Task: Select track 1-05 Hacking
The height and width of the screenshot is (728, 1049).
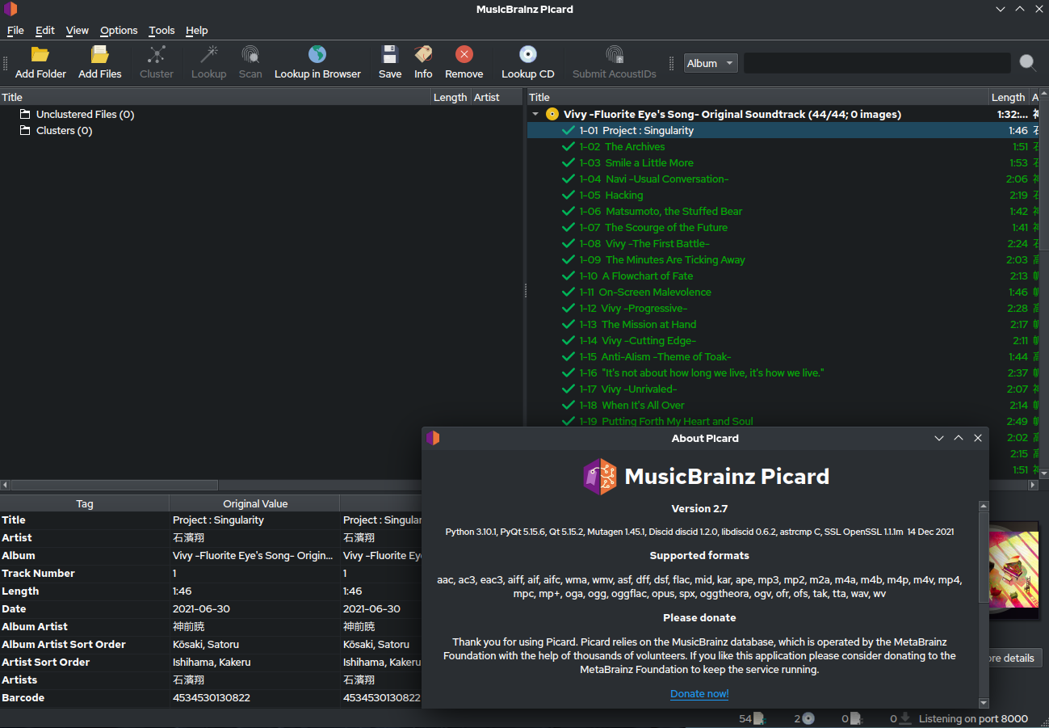Action: tap(623, 195)
